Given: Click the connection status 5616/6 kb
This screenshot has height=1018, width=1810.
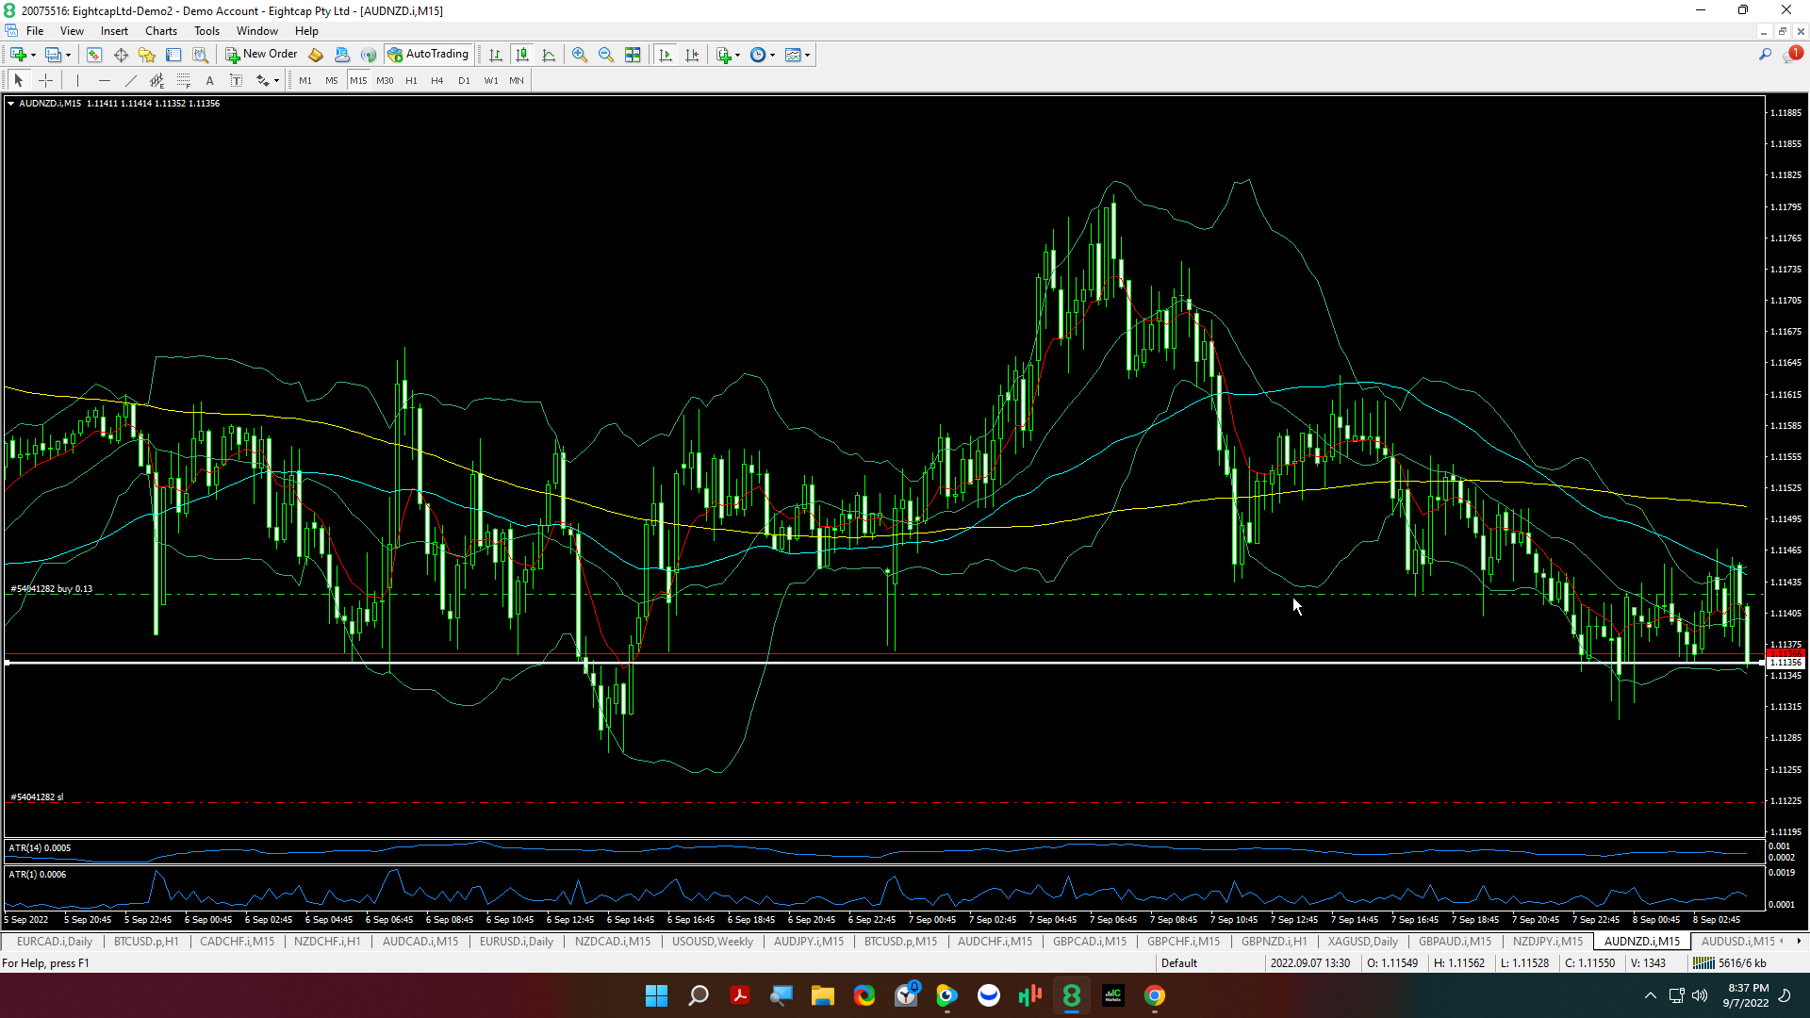Looking at the screenshot, I should coord(1731,963).
